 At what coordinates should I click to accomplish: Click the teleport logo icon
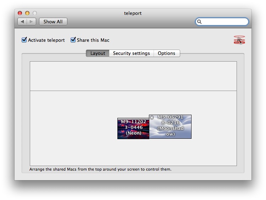[x=239, y=40]
